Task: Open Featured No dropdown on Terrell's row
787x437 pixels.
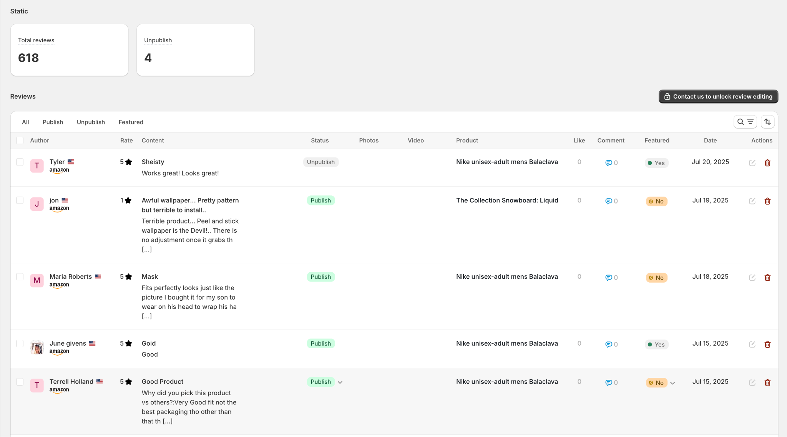Action: point(672,383)
